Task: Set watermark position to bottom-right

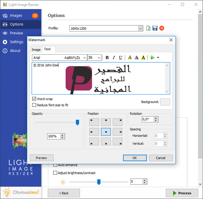Action: click(117, 141)
